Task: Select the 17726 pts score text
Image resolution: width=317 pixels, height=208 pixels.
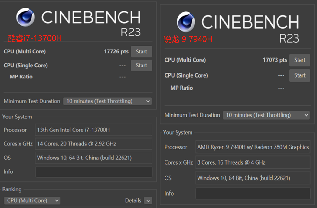Action: point(116,52)
